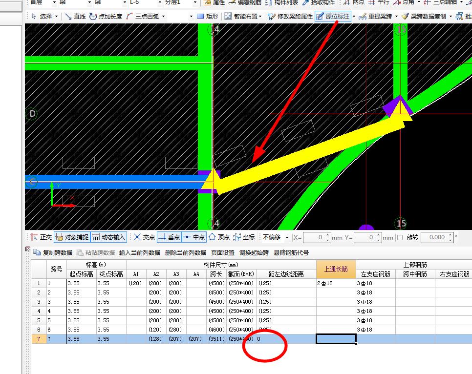Click 修改梁段属性 tool

290,16
